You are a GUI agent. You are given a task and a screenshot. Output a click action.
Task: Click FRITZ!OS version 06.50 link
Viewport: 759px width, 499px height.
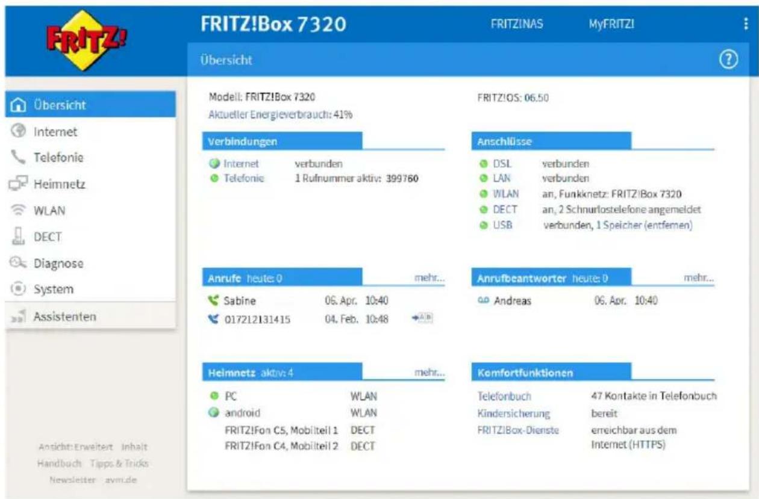coord(537,97)
